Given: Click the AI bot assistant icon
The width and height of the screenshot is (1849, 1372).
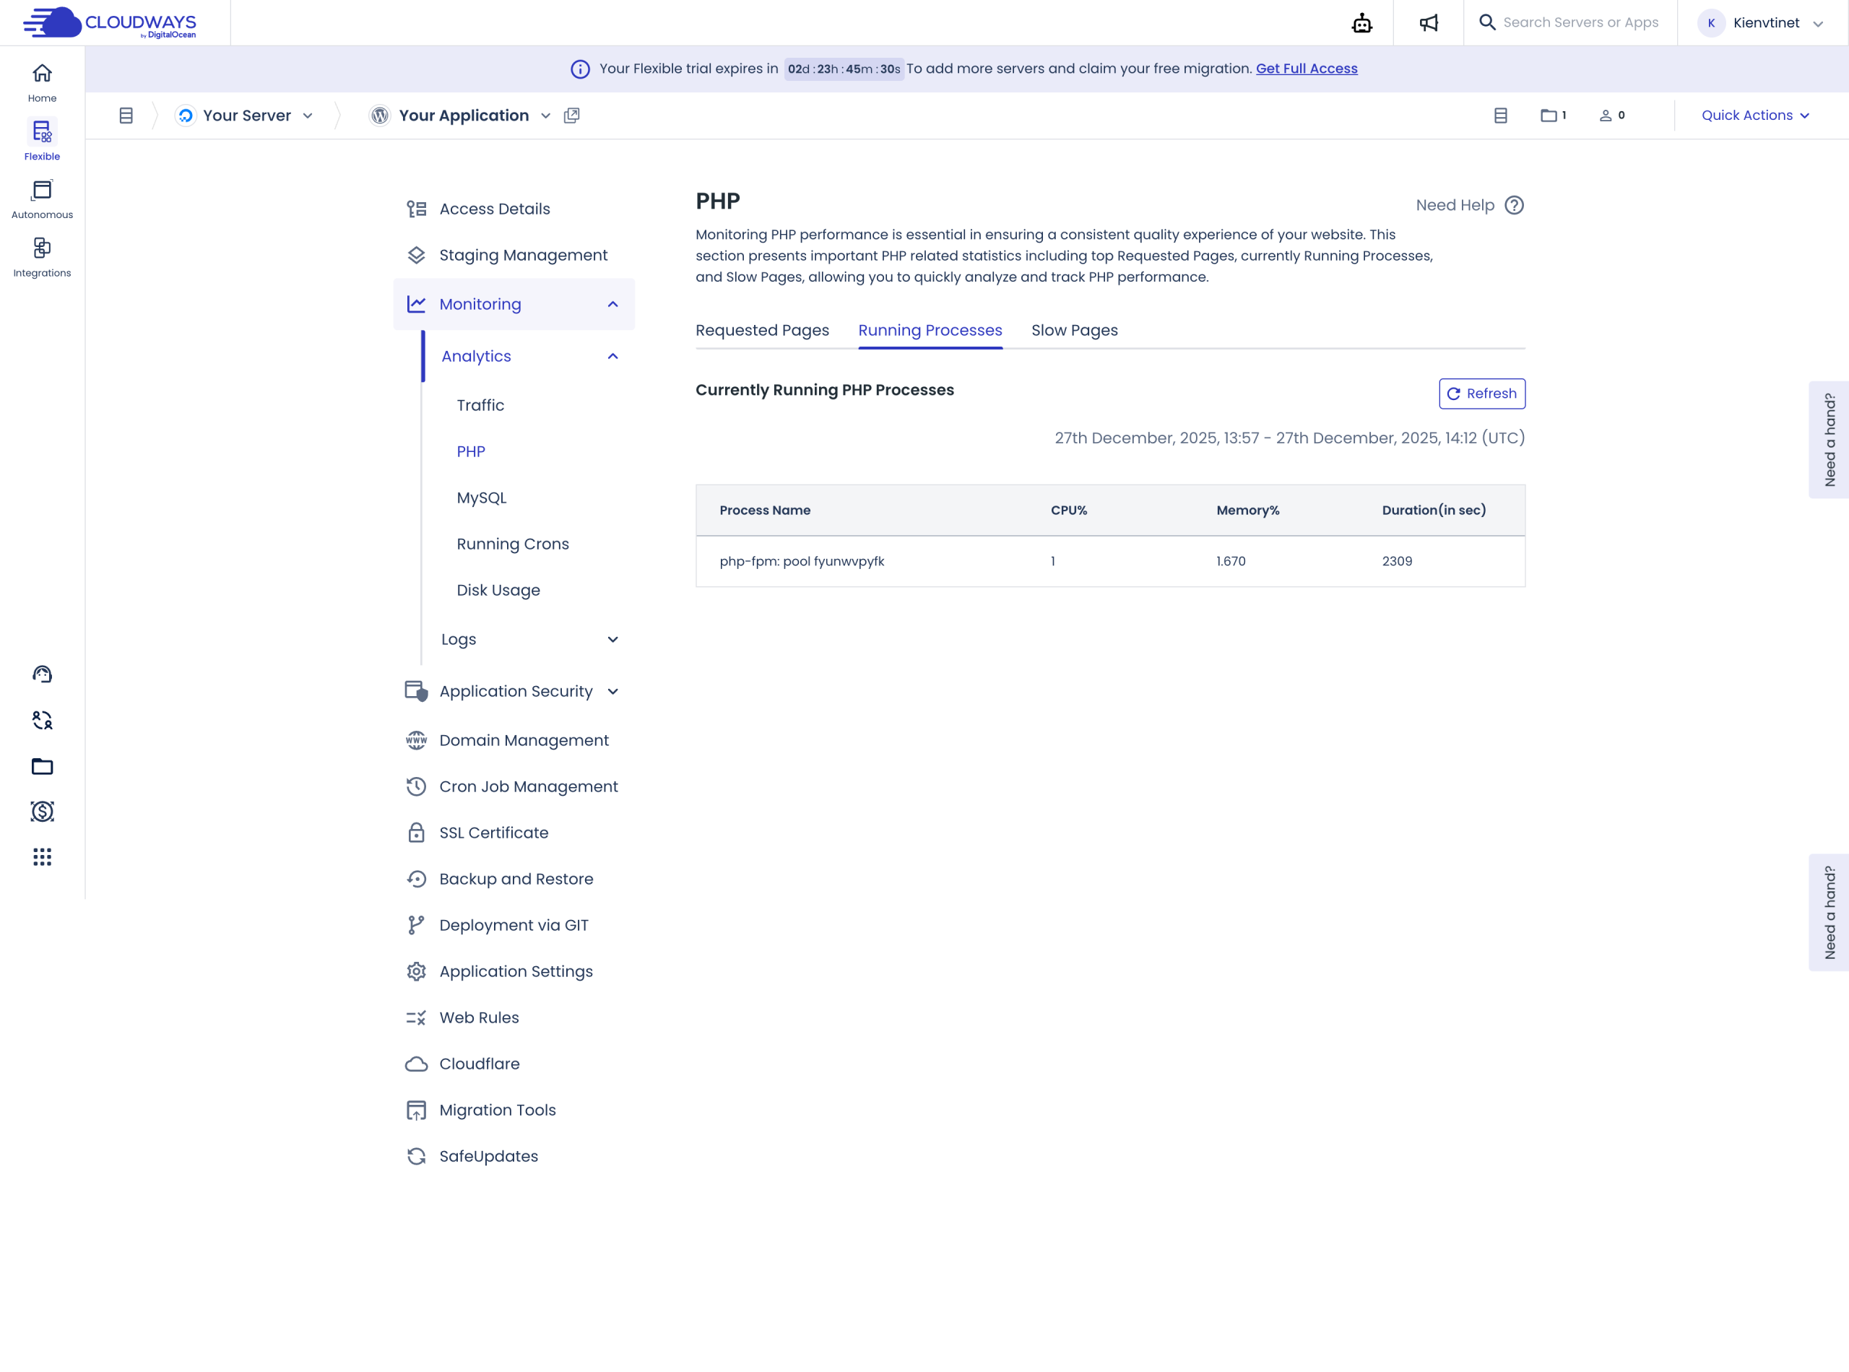Looking at the screenshot, I should point(1361,23).
